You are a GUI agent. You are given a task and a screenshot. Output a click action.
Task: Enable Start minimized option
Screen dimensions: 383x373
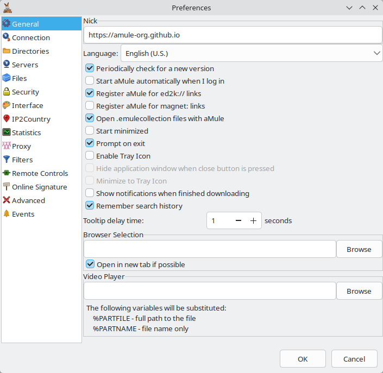tap(90, 130)
